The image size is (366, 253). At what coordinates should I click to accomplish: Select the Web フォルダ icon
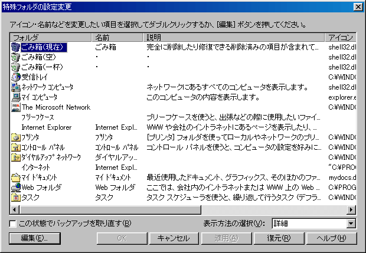coord(15,188)
